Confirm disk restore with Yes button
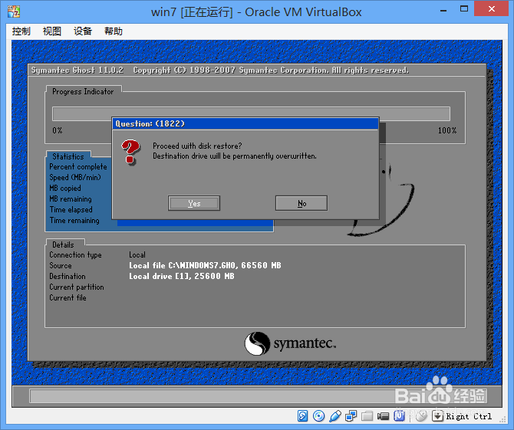The width and height of the screenshot is (514, 430). (x=194, y=203)
